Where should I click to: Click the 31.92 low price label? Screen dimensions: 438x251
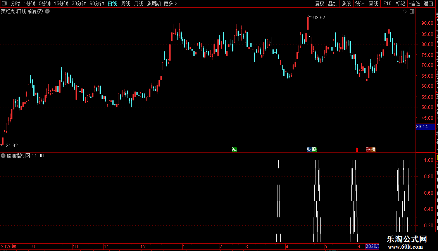point(12,146)
